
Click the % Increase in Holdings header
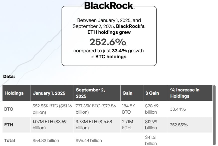[185, 93]
